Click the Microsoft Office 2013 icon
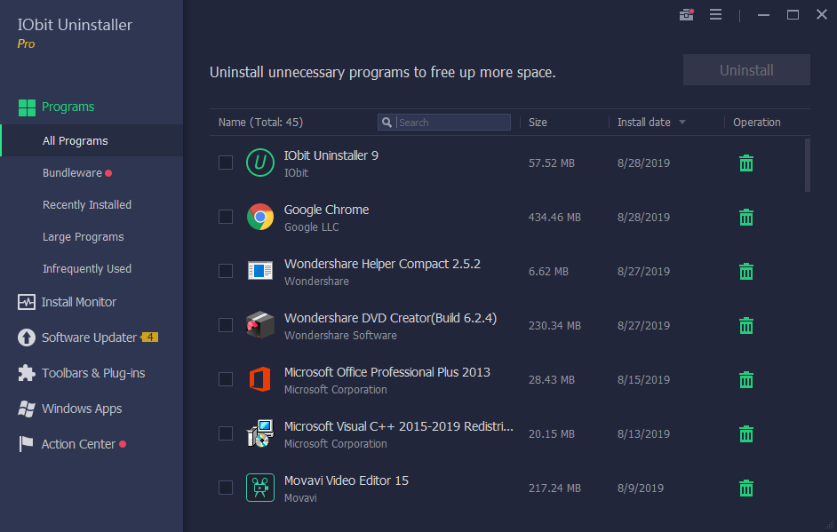Screen dimensions: 837x532 pyautogui.click(x=260, y=379)
